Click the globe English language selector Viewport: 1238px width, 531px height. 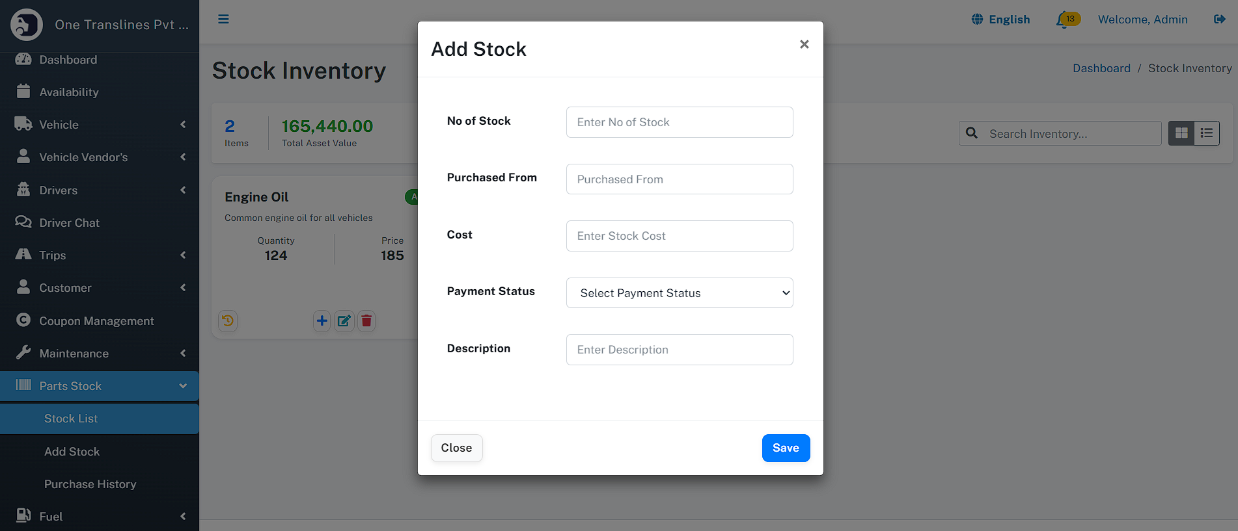click(x=1000, y=19)
